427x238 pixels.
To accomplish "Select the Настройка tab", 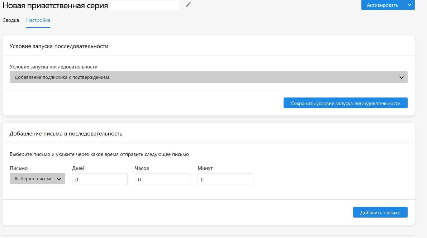I will 38,20.
